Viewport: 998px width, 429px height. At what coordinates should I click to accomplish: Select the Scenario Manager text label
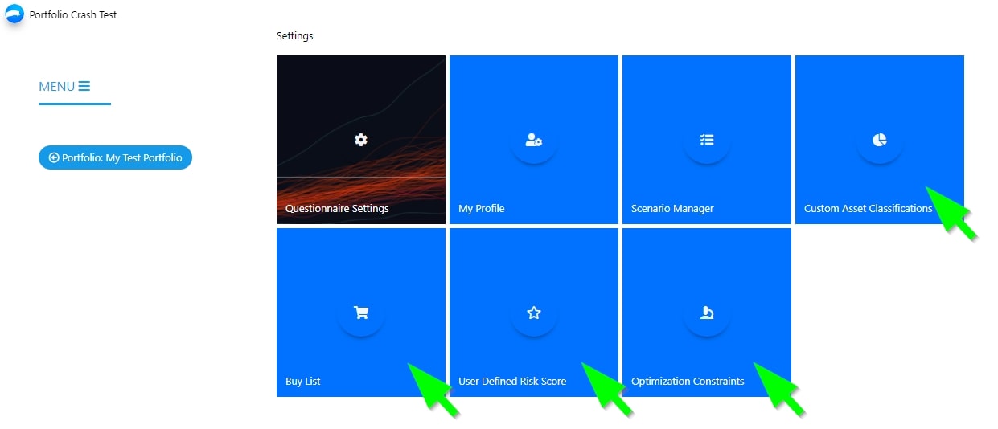tap(672, 209)
